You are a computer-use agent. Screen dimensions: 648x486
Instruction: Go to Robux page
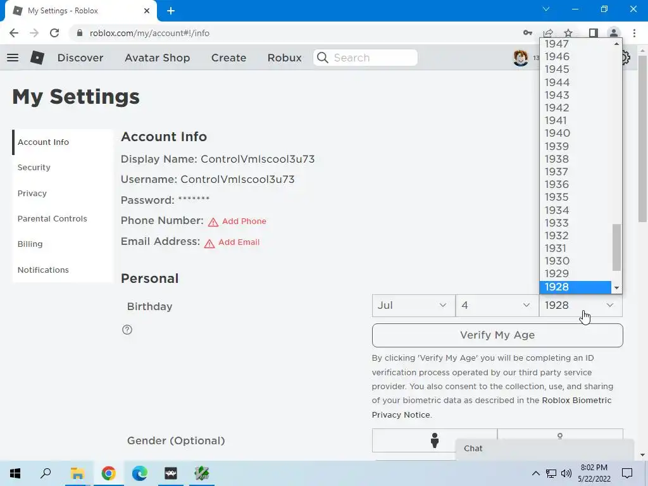(x=284, y=58)
